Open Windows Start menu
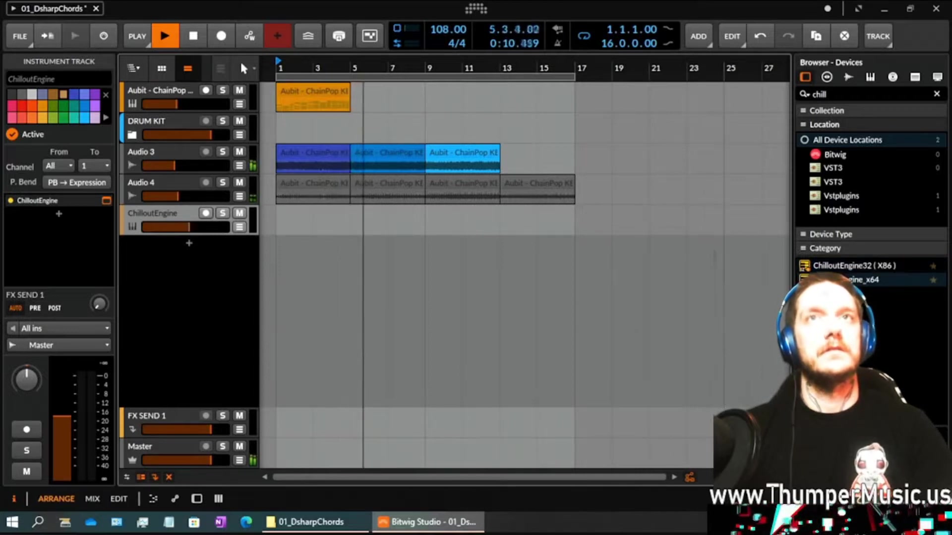952x535 pixels. click(12, 522)
